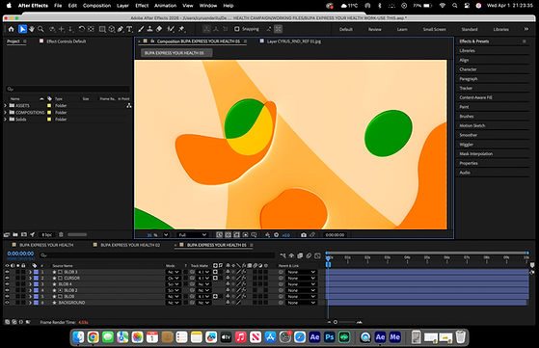Screen dimensions: 539x348
Task: Hide the CURSOR layer
Action: click(7, 279)
